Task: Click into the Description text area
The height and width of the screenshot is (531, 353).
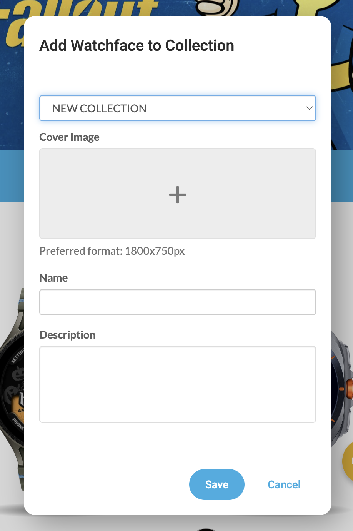Action: coord(178,384)
